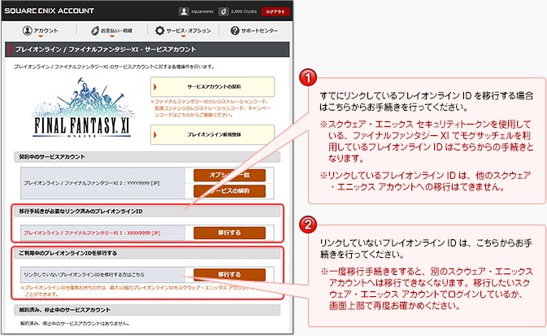Click the squareenix username text
Viewport: 547px width, 336px height.
click(x=202, y=11)
